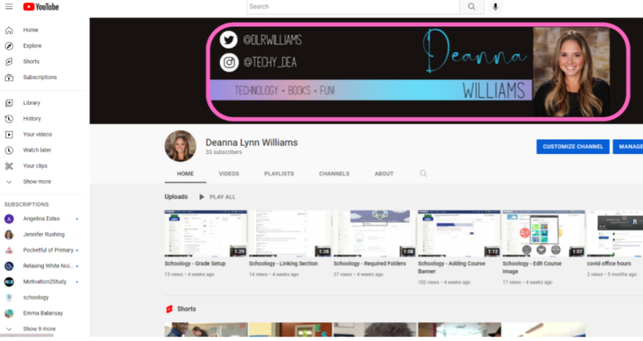Open Schoology - Grade Setup thumbnail

click(206, 234)
